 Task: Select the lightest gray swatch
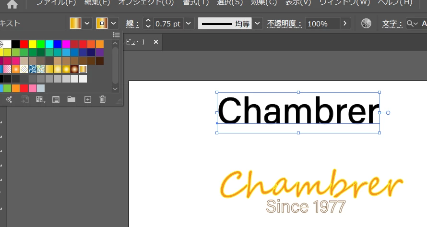pos(83,79)
